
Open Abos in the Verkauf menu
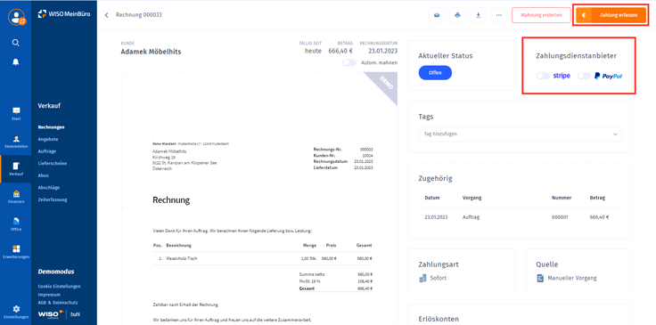43,175
